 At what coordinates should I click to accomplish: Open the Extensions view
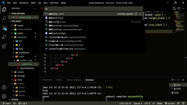click(4, 46)
